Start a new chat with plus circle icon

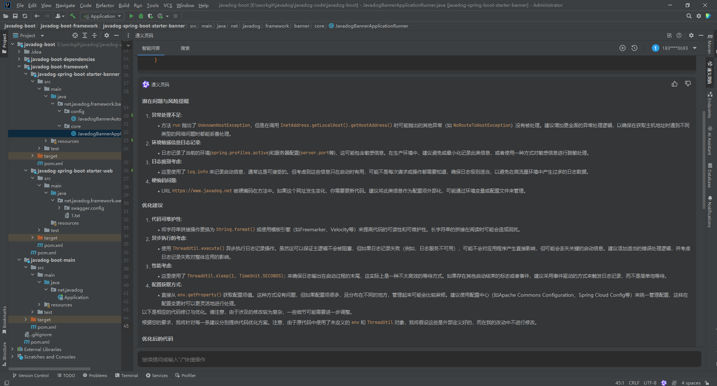click(623, 48)
